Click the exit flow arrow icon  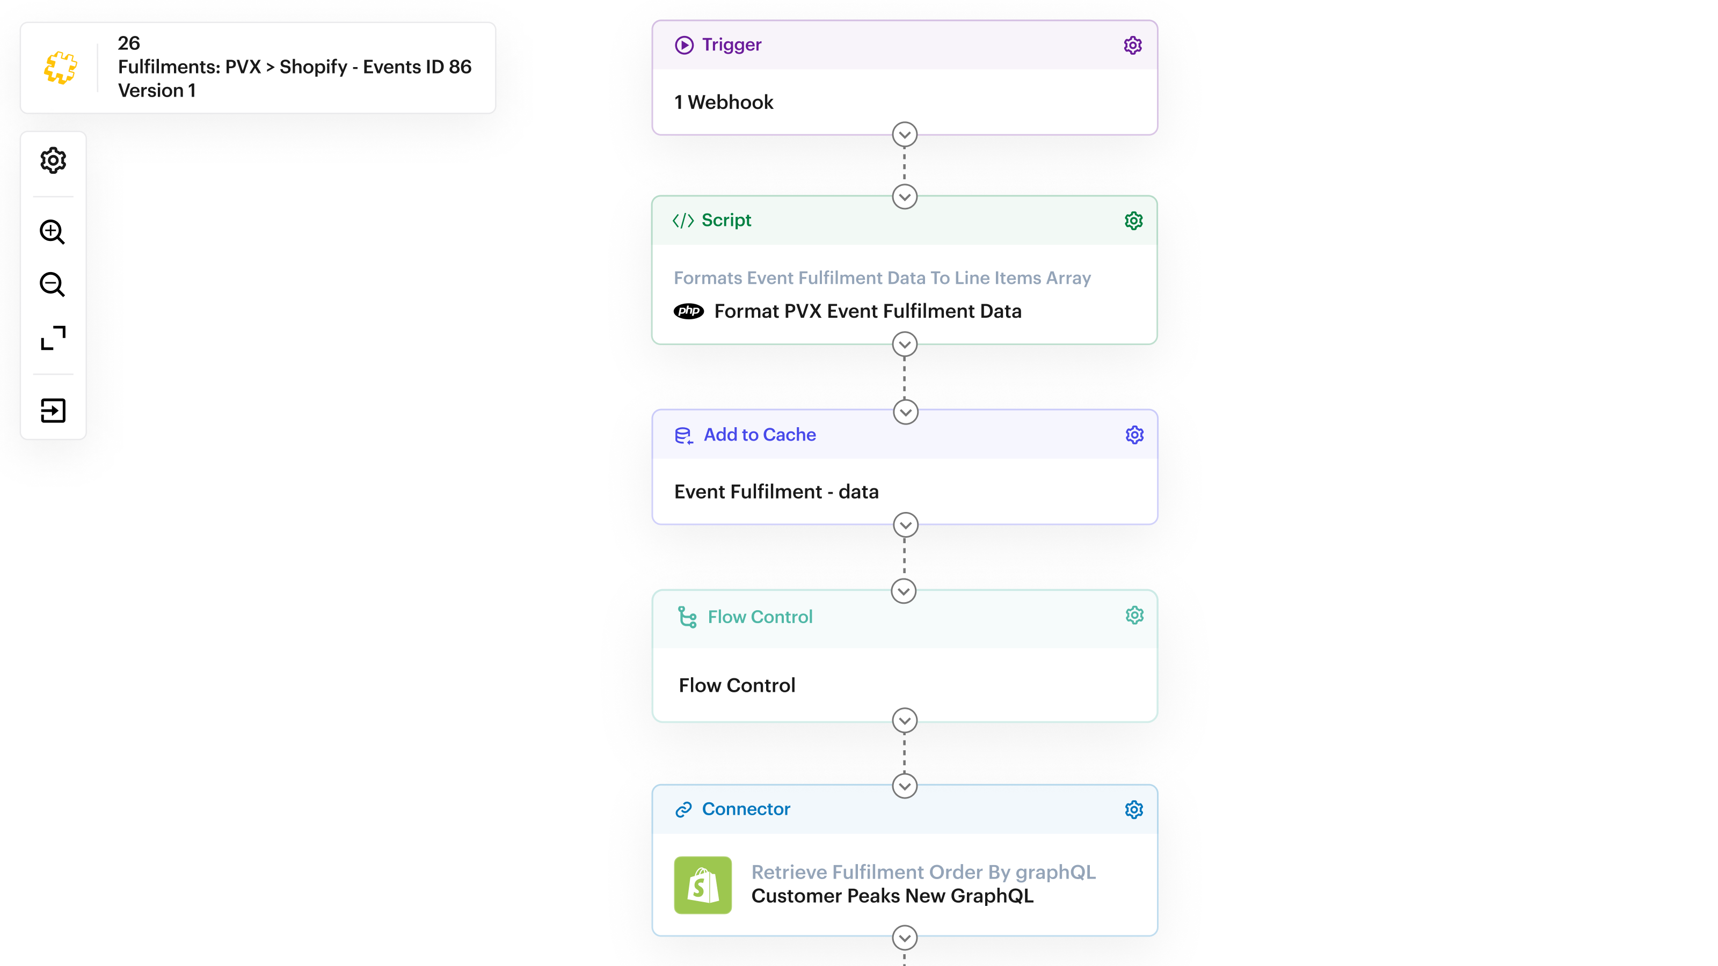click(x=53, y=411)
